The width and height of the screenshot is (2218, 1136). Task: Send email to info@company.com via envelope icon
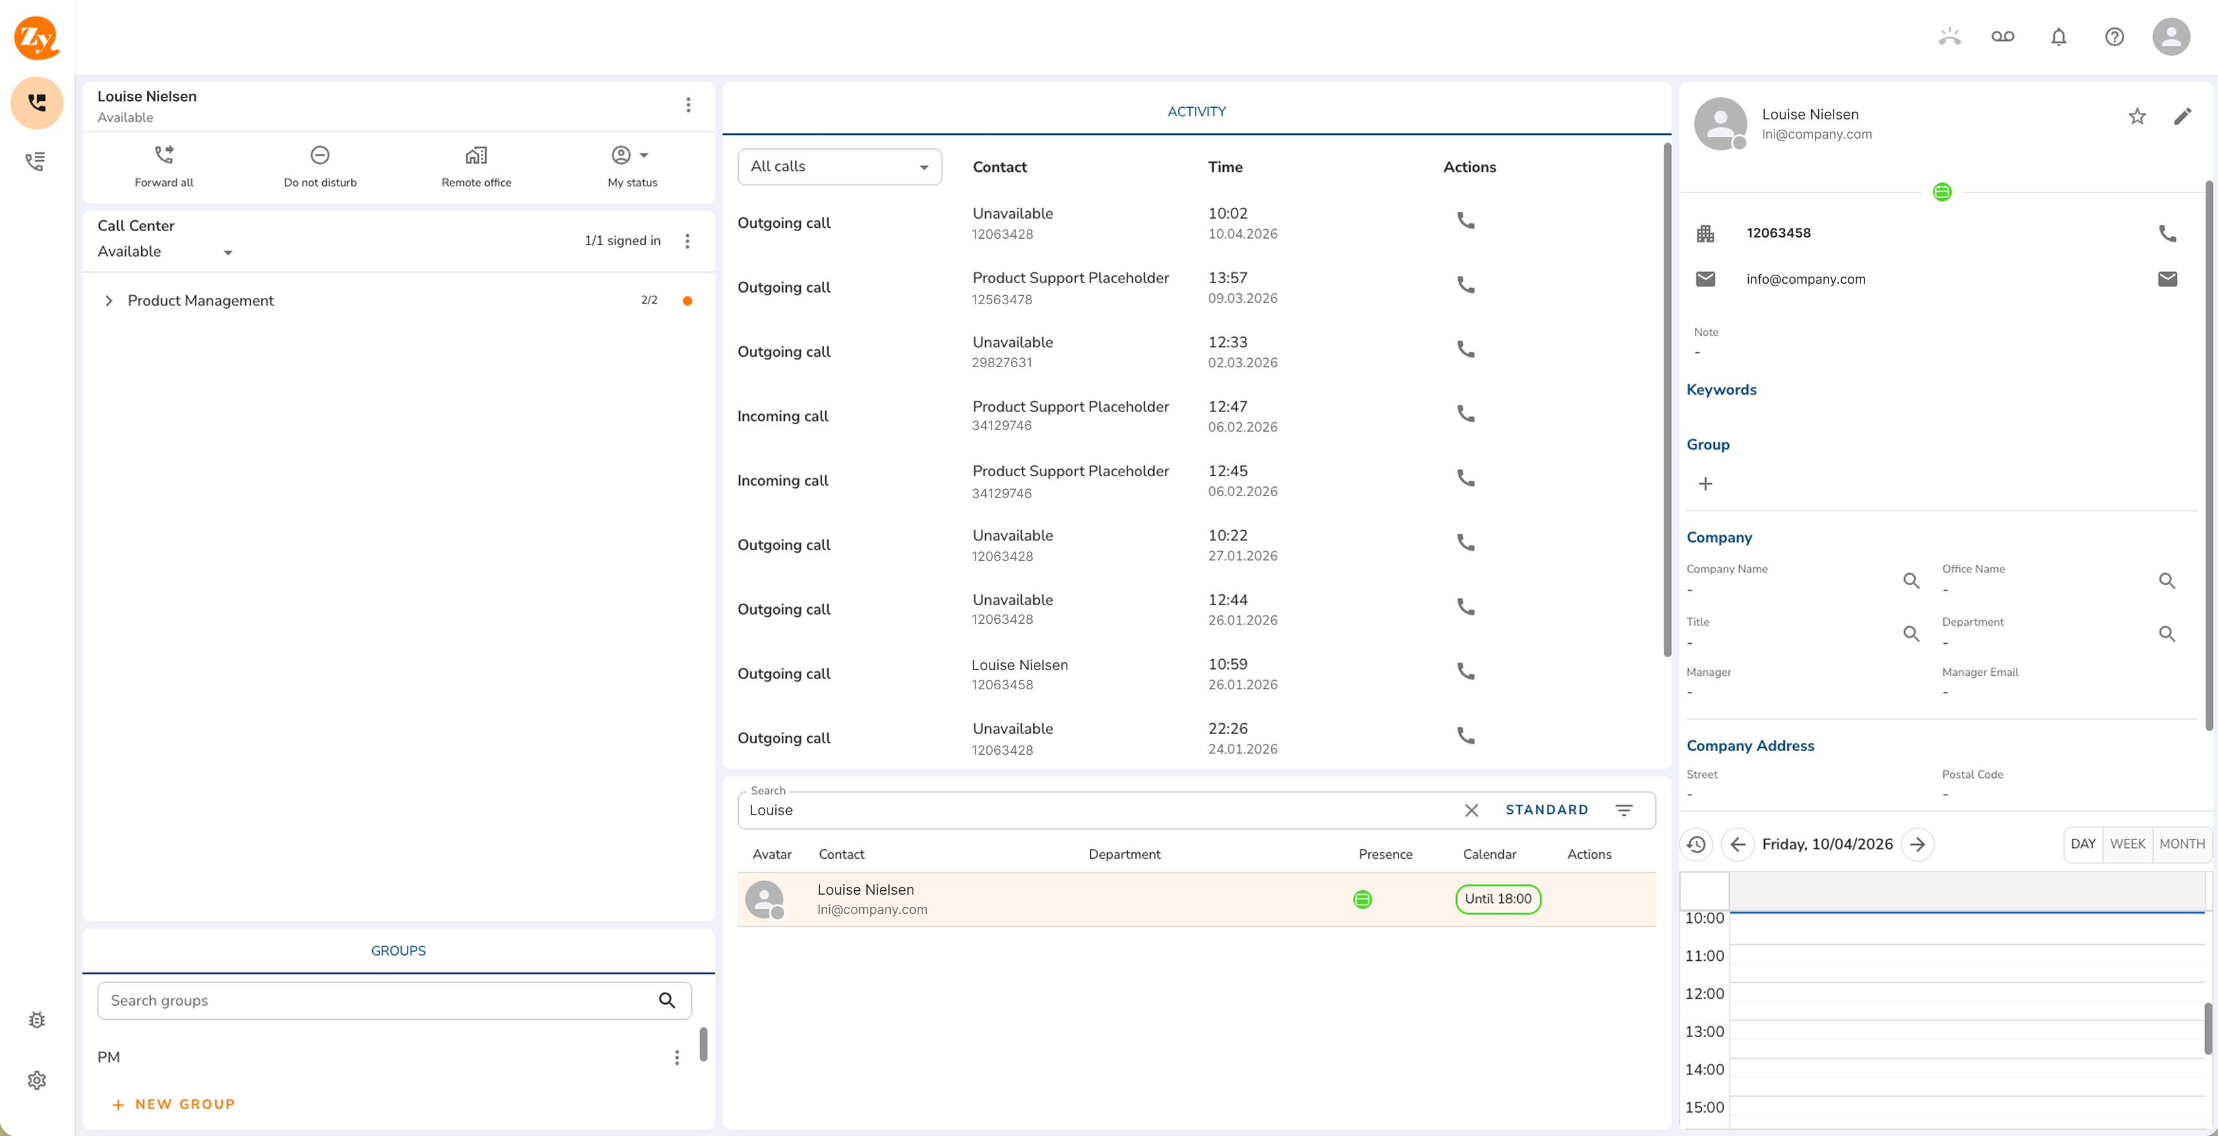(2167, 279)
